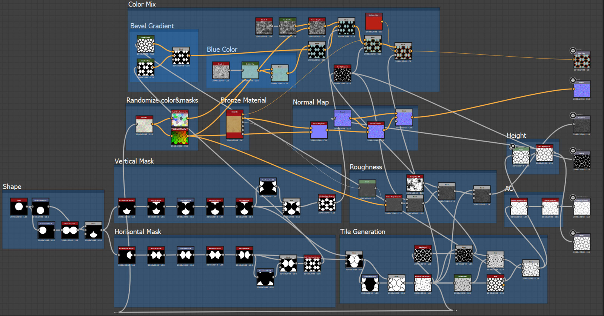Select the Base Color output node thumbnail
Viewport: 604px width, 316px height.
click(x=581, y=60)
